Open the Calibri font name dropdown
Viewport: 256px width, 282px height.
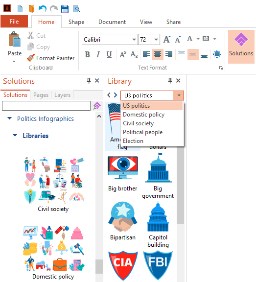point(134,39)
